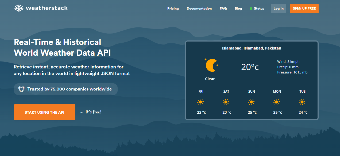Click the green Status indicator dot
The height and width of the screenshot is (156, 340).
click(x=251, y=9)
